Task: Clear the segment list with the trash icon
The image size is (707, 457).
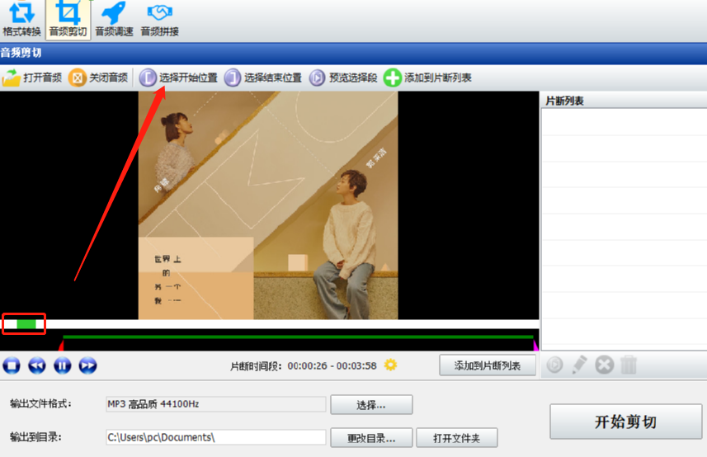Action: (x=629, y=365)
